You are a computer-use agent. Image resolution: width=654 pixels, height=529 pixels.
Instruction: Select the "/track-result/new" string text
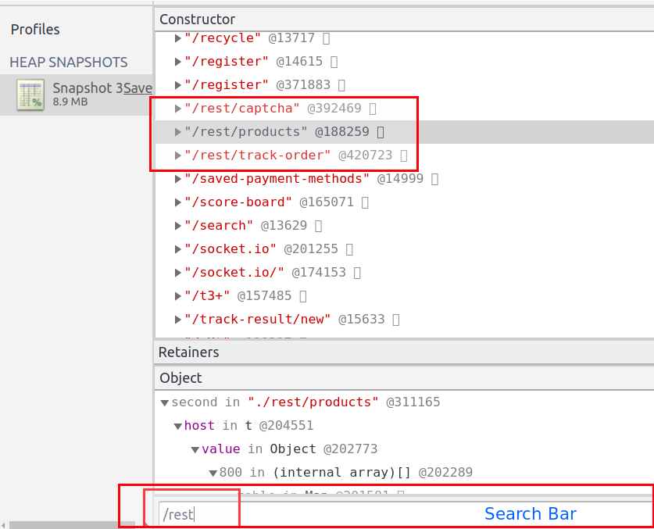(257, 320)
